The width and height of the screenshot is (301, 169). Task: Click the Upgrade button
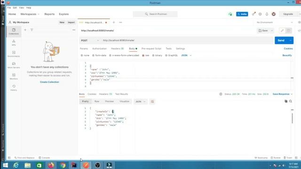click(288, 14)
